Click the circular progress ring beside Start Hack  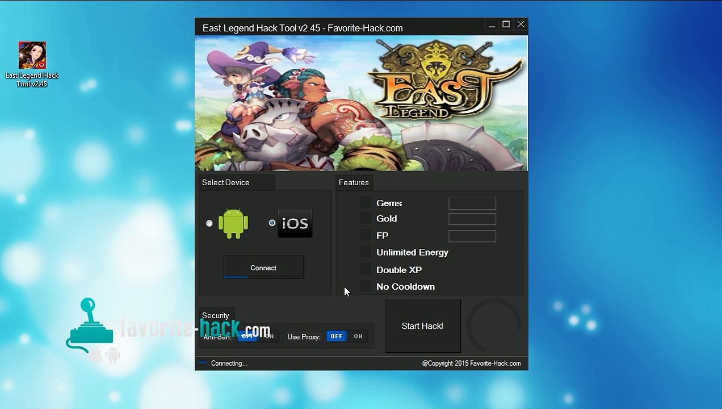[494, 326]
